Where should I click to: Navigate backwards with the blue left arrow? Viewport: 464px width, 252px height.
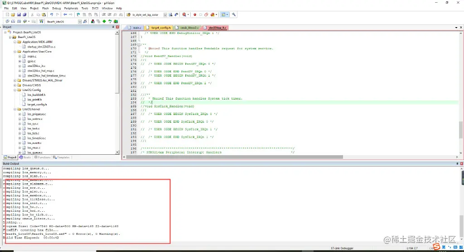[x=65, y=14]
